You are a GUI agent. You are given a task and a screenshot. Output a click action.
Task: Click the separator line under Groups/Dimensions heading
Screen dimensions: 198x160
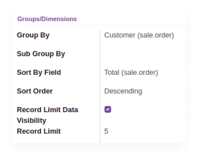click(101, 24)
